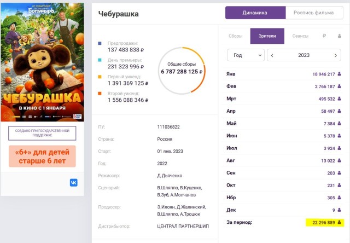Image resolution: width=350 pixels, height=243 pixels.
Task: Click the За период label
Action: (x=240, y=222)
